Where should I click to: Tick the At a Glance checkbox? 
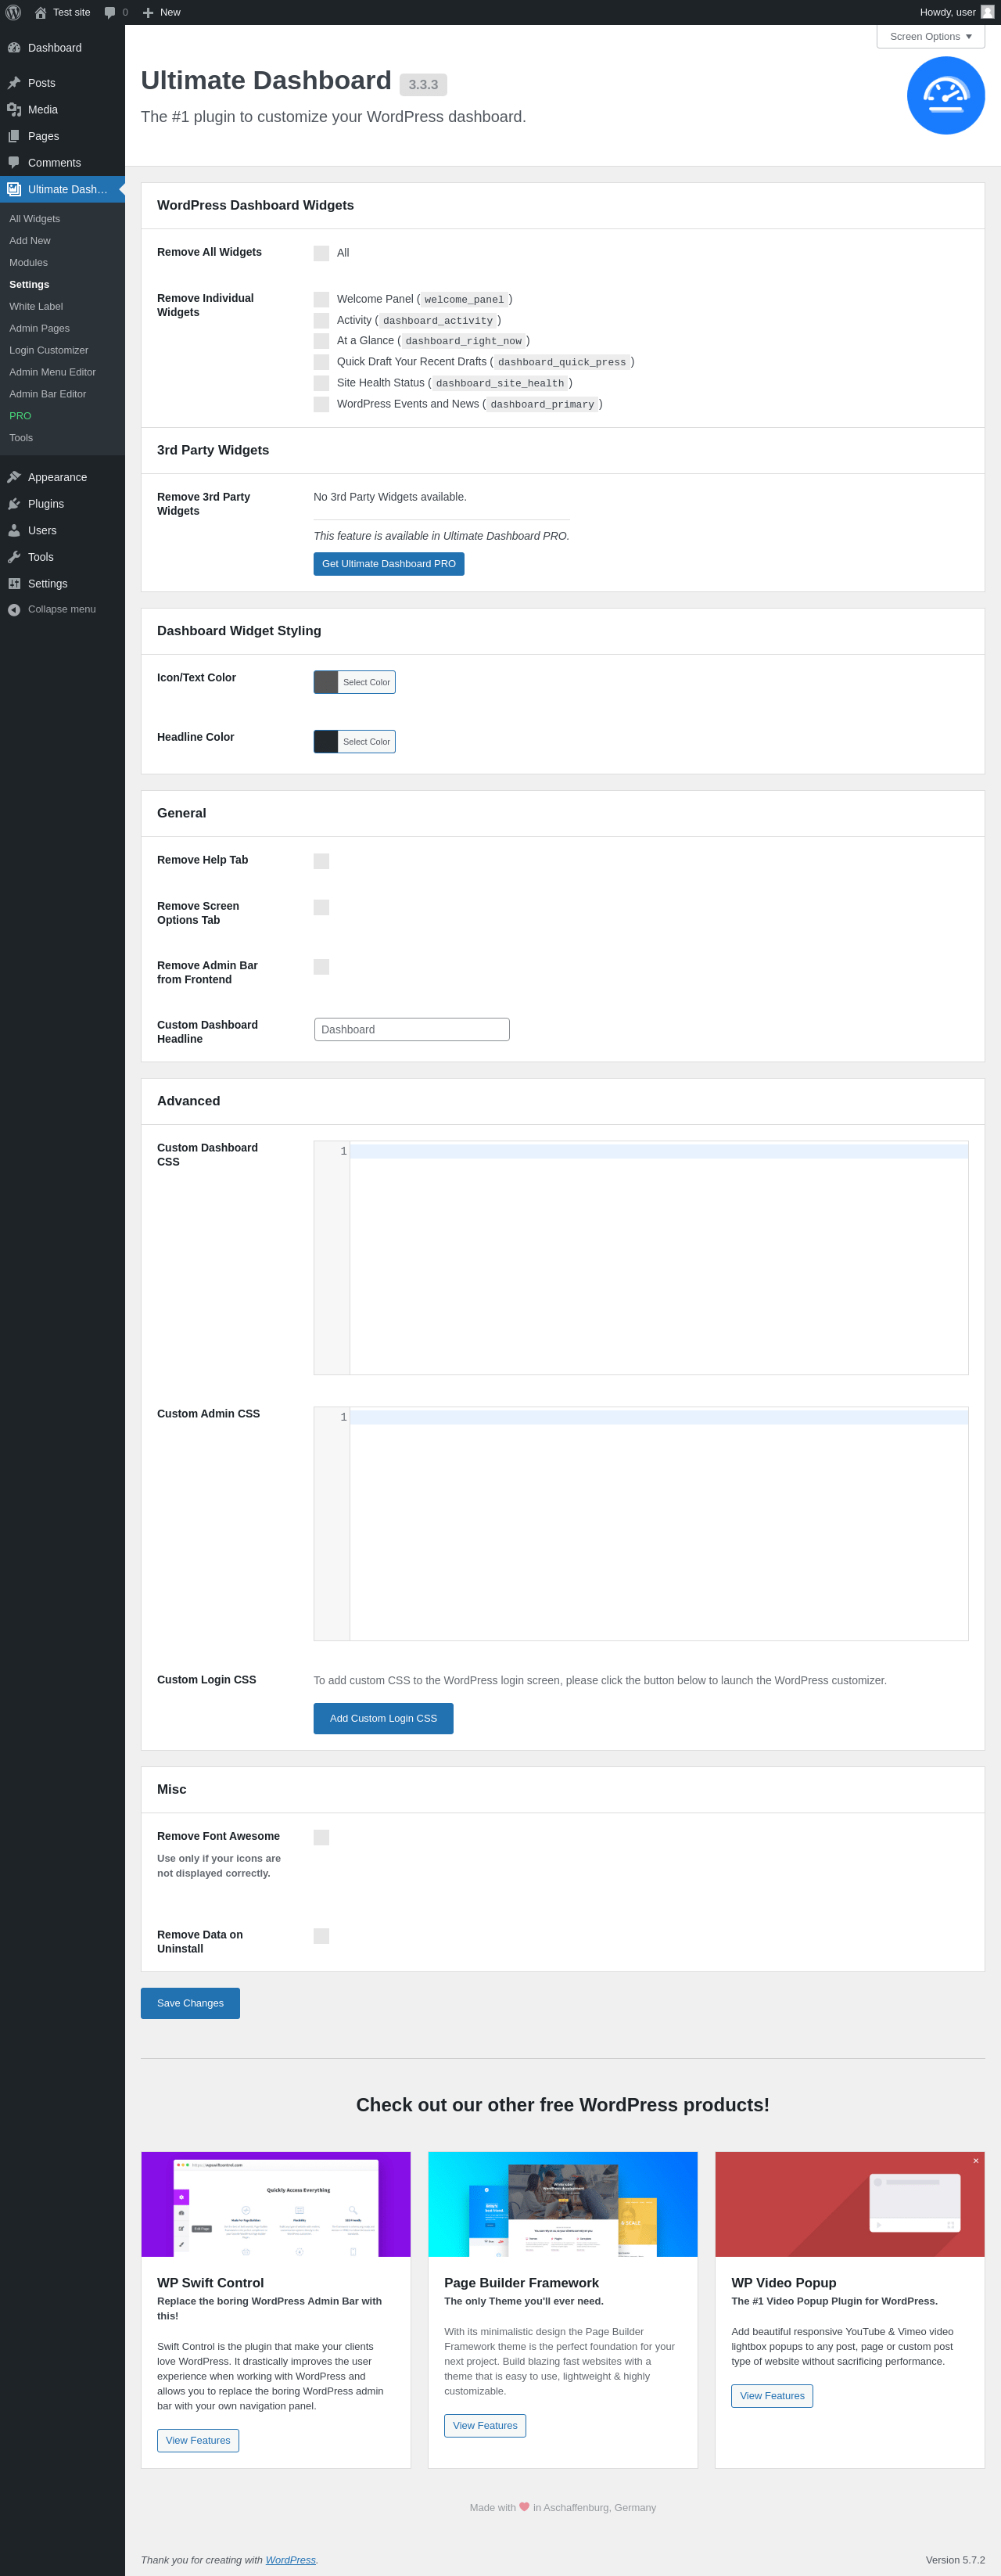click(321, 341)
